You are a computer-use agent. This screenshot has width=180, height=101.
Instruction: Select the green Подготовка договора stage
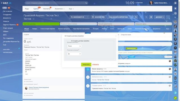[41, 24]
